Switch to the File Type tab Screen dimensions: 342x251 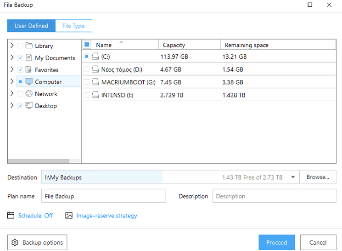(x=73, y=26)
